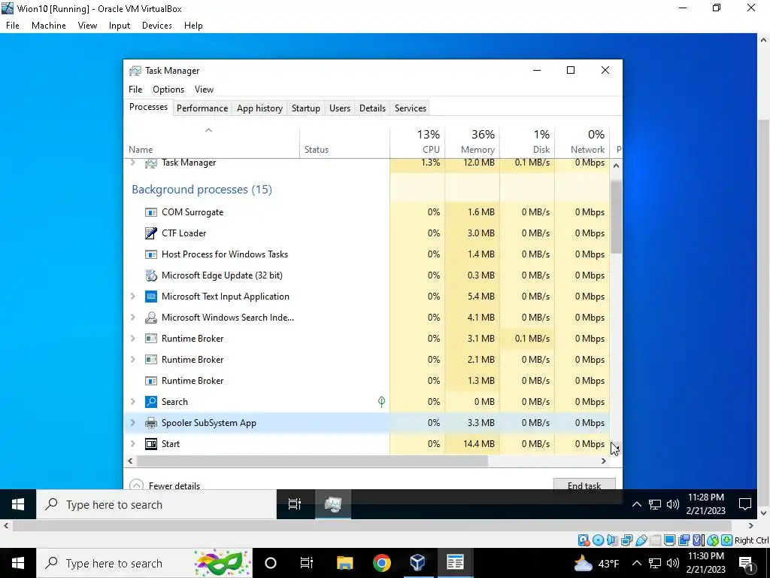The image size is (770, 578).
Task: Expand the Runtime Broker row using 3.1 MB
Action: point(132,339)
